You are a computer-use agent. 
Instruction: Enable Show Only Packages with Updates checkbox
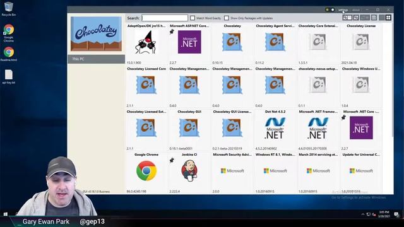227,18
